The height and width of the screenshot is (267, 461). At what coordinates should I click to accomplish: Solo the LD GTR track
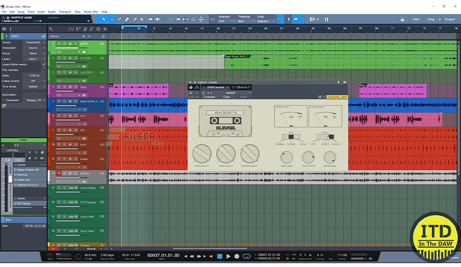(65, 58)
